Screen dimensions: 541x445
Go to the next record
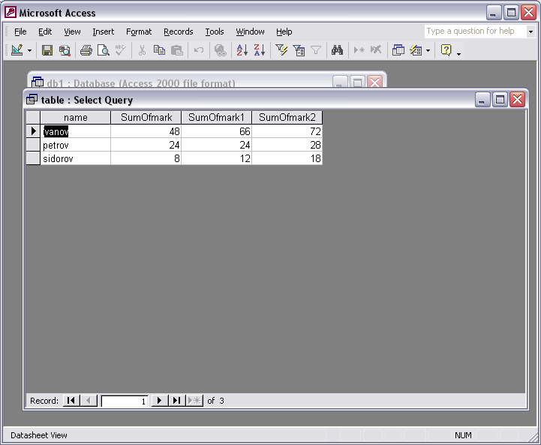pos(159,401)
